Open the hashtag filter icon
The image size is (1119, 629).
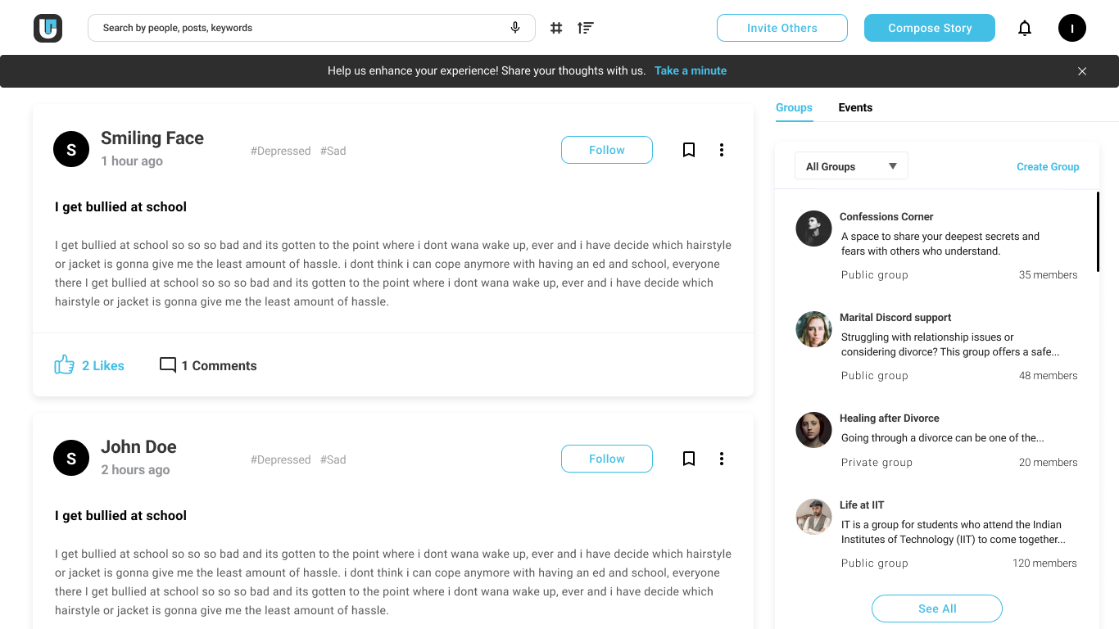[556, 28]
